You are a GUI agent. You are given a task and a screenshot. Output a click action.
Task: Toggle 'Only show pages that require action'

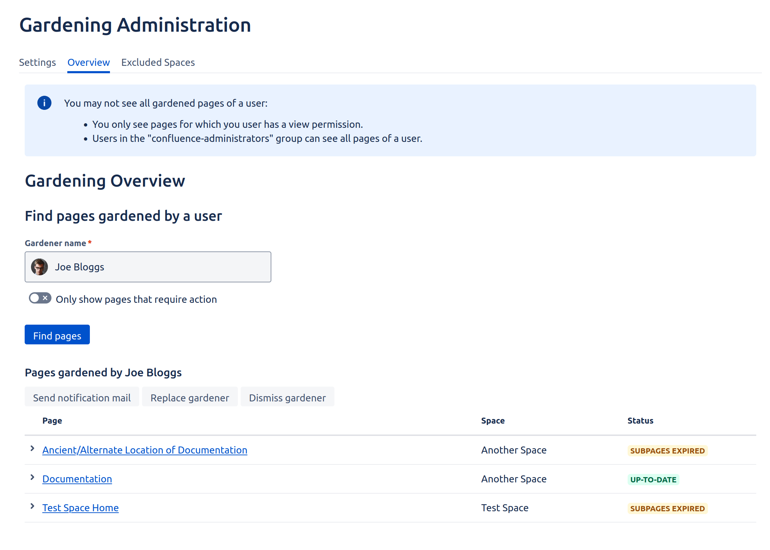point(40,298)
